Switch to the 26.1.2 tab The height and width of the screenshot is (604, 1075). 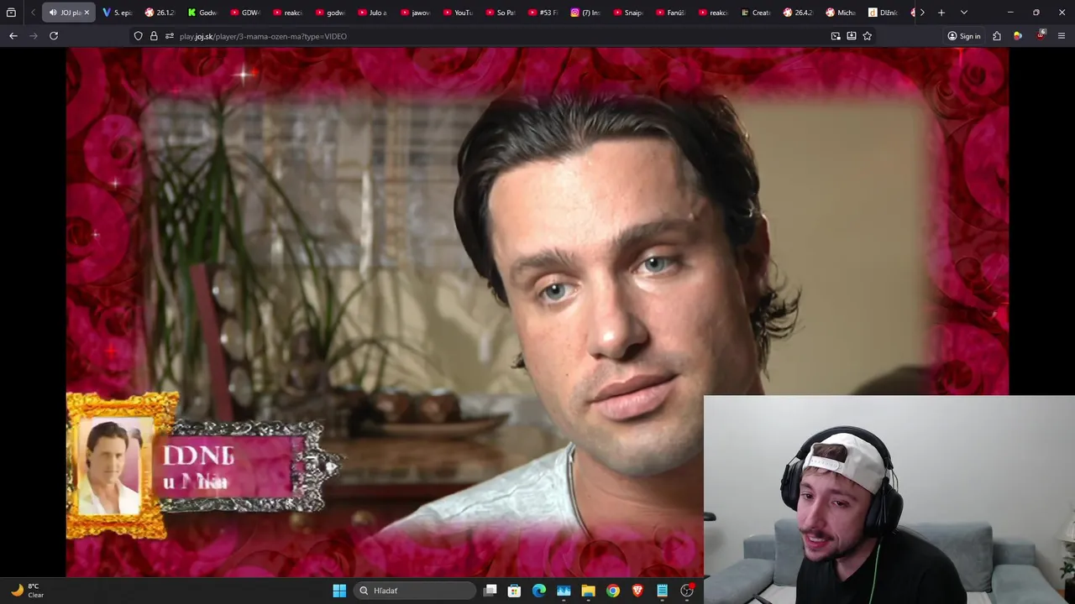160,13
